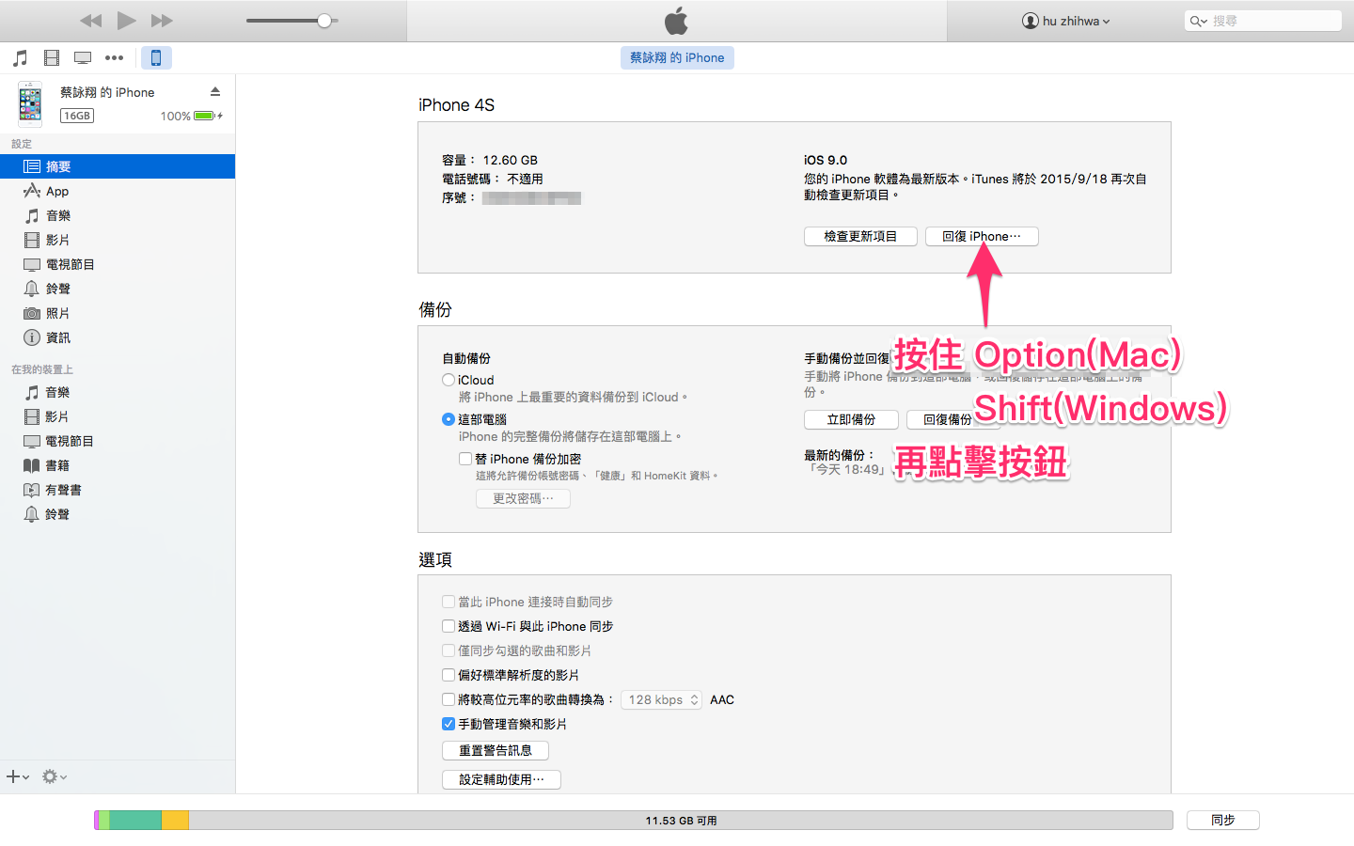
Task: Switch to the TV Shows library icon
Action: point(83,58)
